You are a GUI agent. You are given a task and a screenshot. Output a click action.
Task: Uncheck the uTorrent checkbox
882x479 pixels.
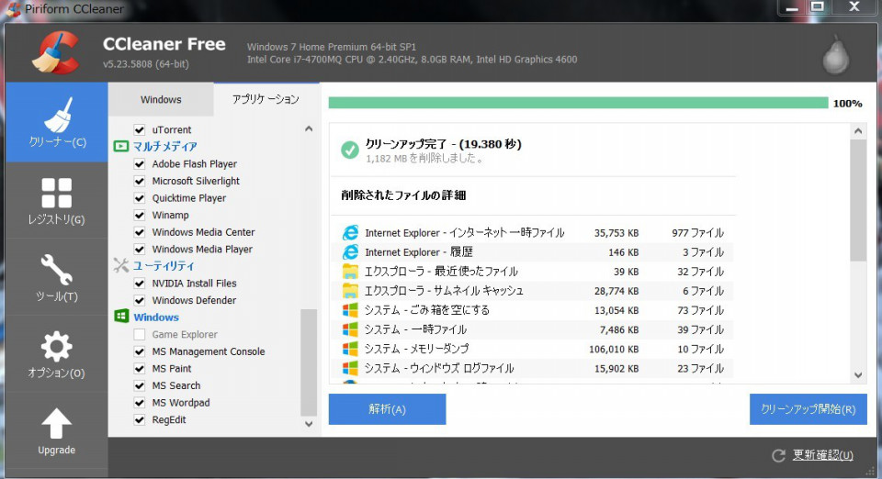pos(140,129)
